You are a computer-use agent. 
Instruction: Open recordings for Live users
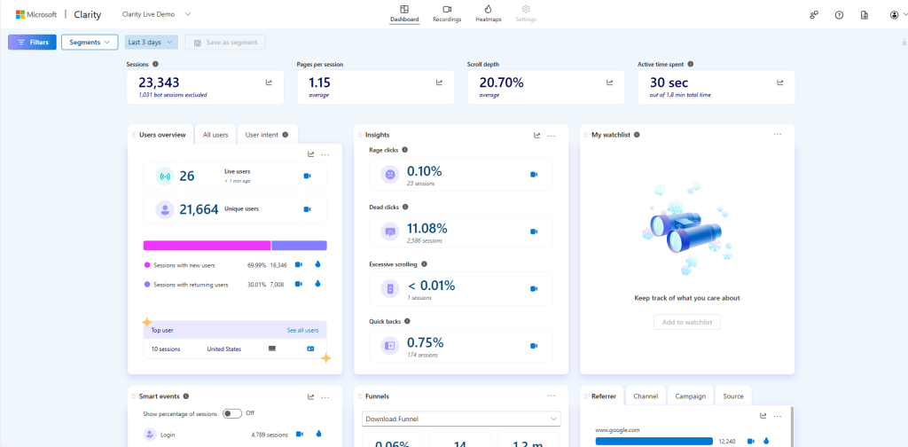[x=307, y=176]
